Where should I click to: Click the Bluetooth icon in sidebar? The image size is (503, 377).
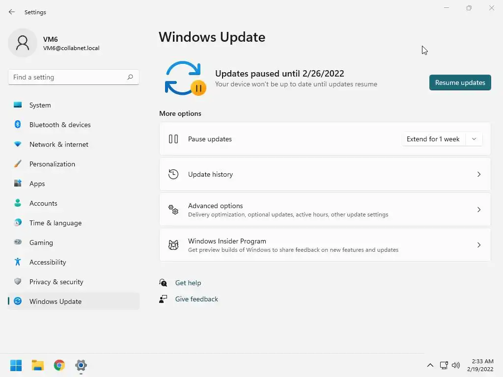click(18, 124)
